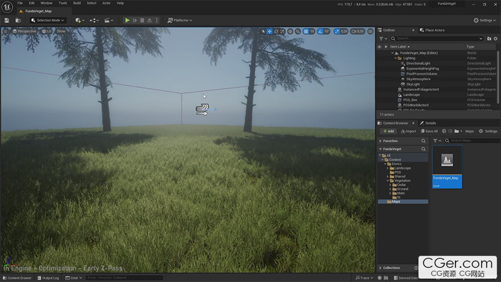
Task: Activate the Rotate gizmo tool
Action: (276, 31)
